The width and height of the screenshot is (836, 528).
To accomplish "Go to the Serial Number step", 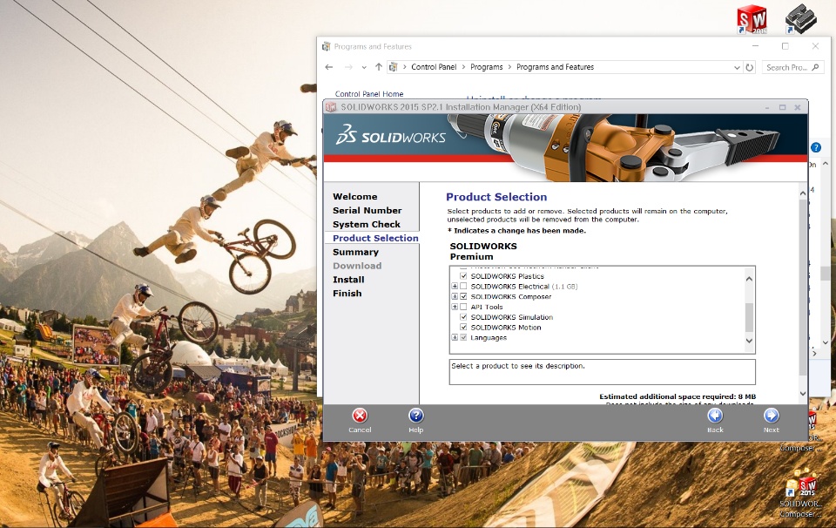I will tap(367, 211).
